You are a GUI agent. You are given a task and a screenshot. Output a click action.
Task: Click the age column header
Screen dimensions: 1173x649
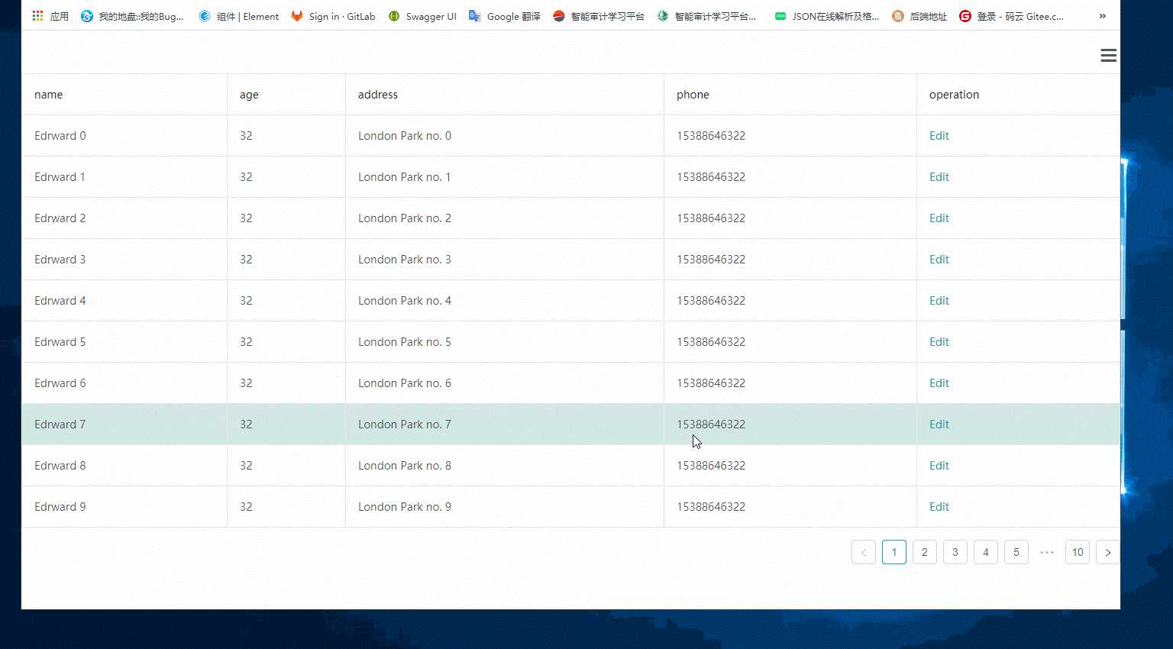click(286, 95)
